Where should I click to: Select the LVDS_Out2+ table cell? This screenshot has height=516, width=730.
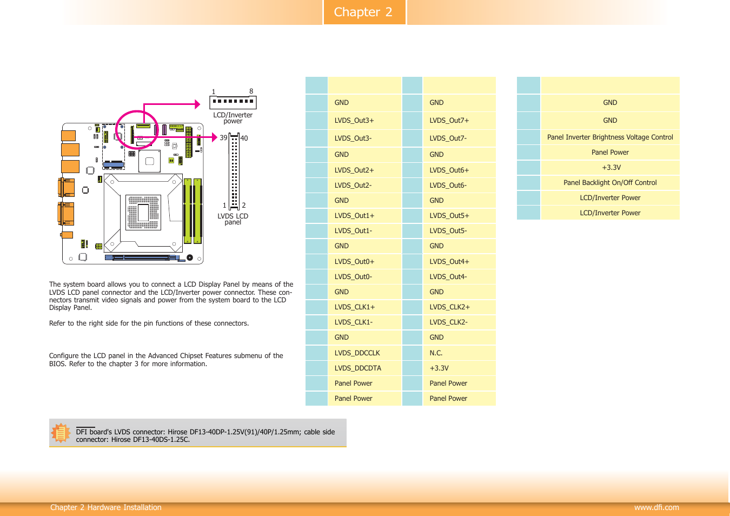[x=365, y=170]
